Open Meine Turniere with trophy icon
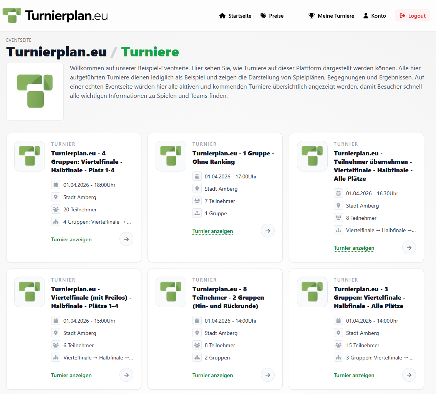 coord(331,16)
